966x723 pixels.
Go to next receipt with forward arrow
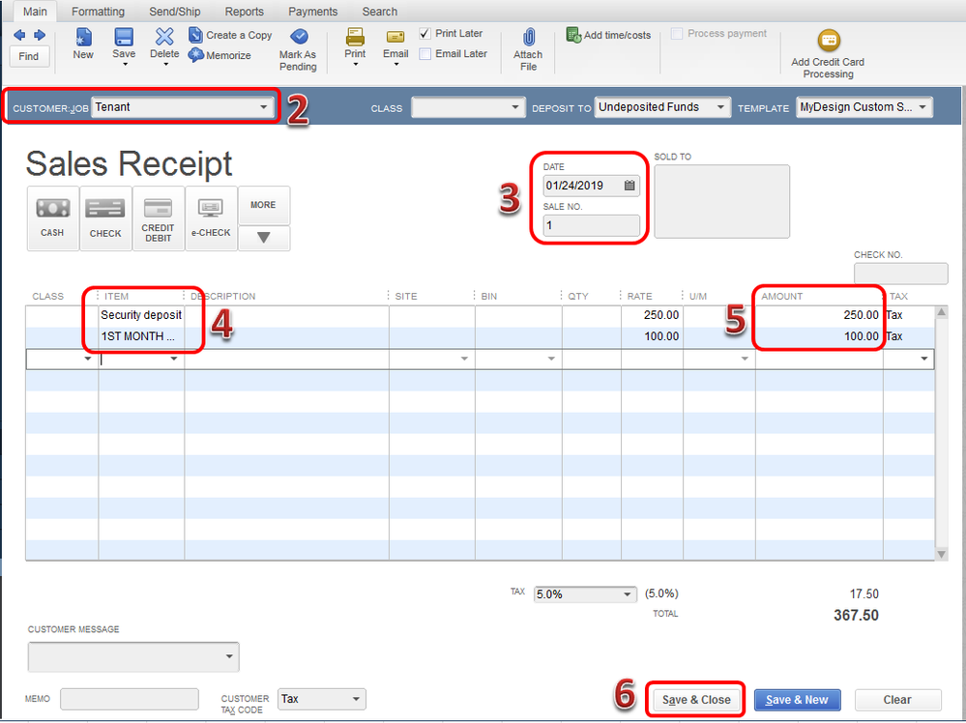[40, 35]
